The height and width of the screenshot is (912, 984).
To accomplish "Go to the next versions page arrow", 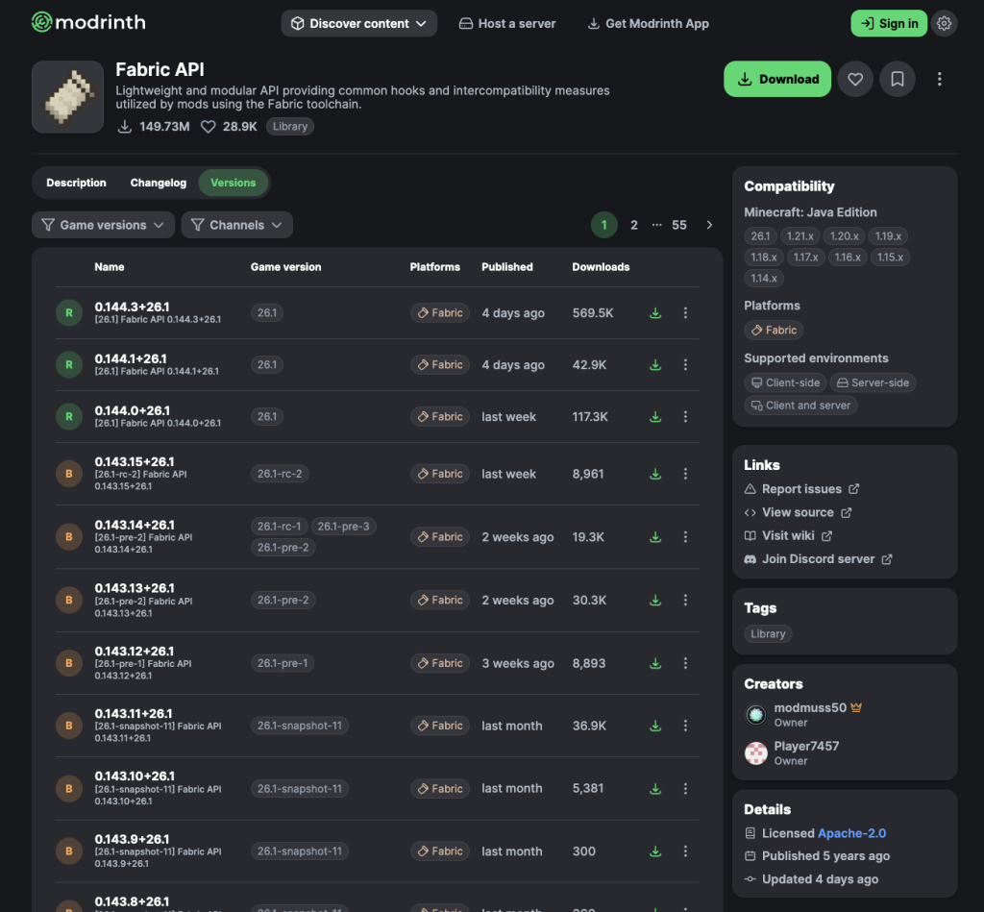I will pyautogui.click(x=709, y=225).
